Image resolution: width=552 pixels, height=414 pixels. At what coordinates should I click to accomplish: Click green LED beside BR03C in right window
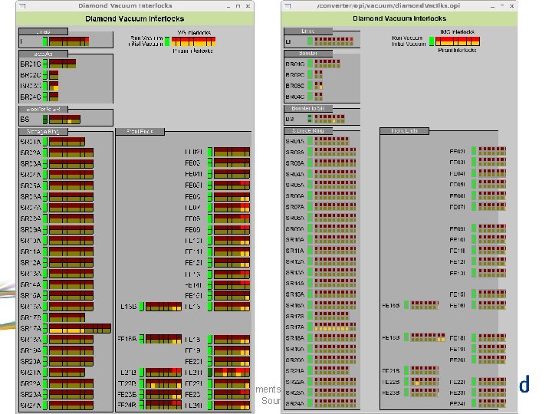[x=310, y=85]
